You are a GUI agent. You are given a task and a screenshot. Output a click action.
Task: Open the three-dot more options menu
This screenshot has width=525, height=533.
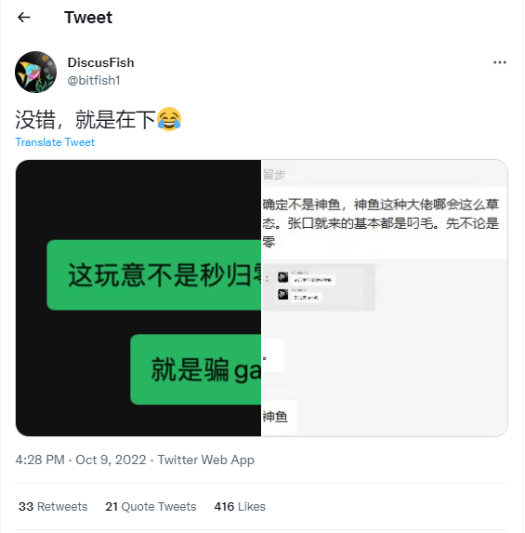click(500, 62)
